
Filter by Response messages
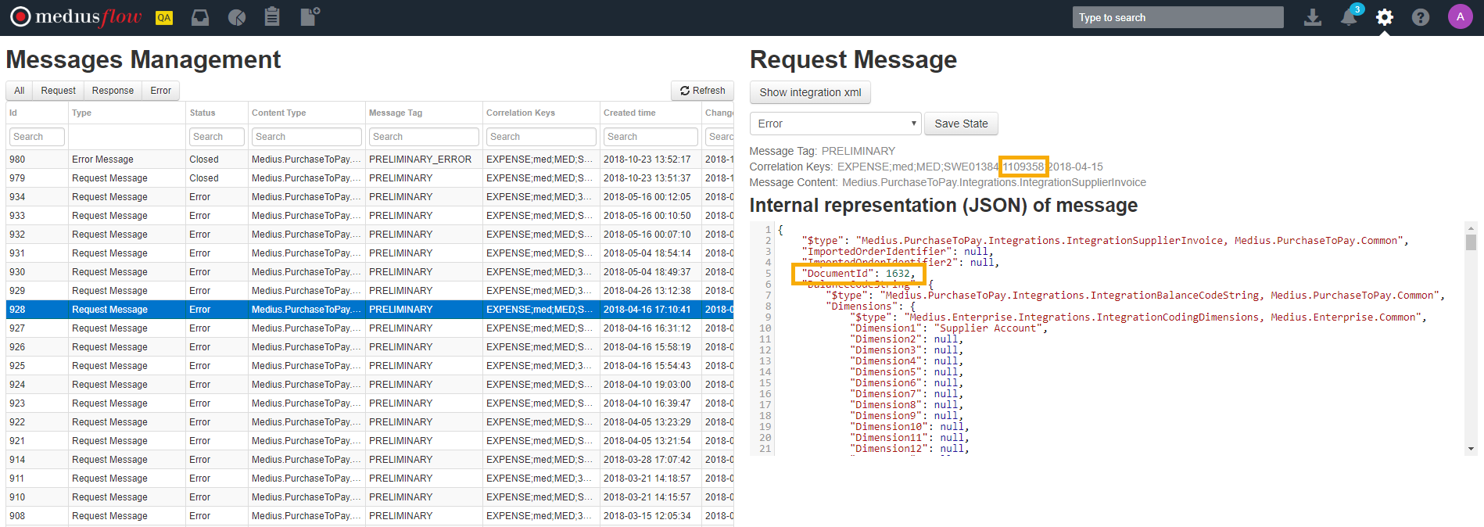pos(113,91)
